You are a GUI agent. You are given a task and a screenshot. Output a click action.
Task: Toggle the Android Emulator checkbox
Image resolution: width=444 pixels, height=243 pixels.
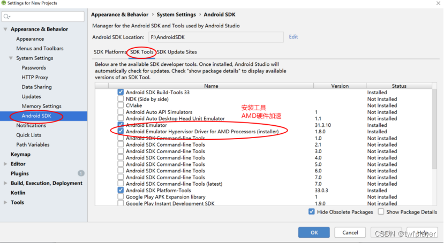[x=121, y=125]
